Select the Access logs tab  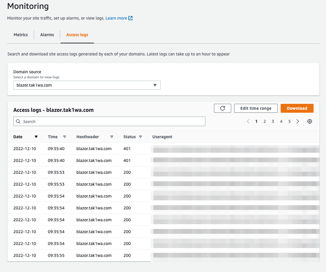(x=77, y=34)
